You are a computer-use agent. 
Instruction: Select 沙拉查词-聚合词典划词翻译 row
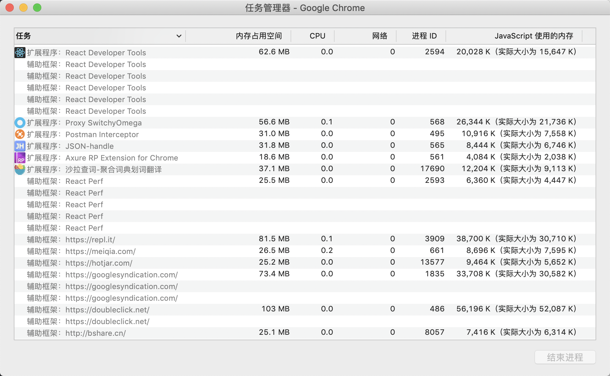pyautogui.click(x=305, y=169)
